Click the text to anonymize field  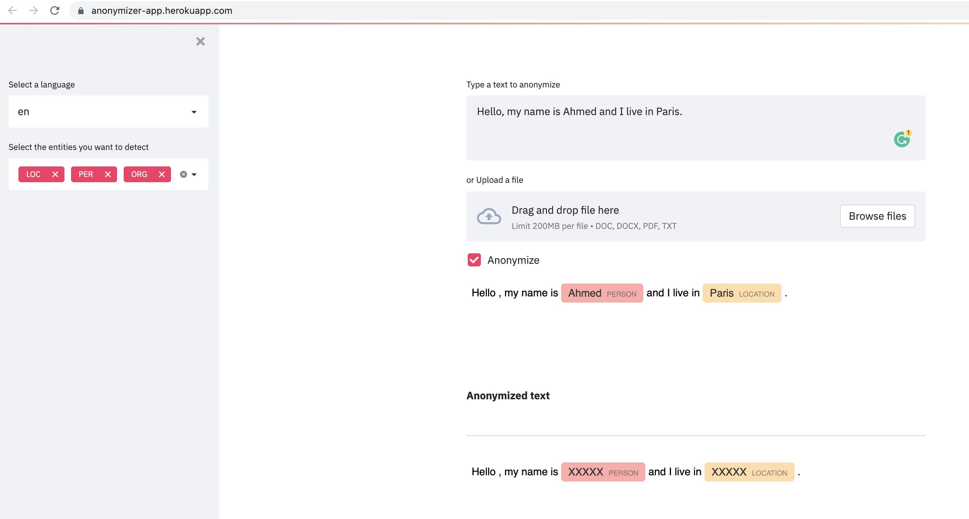coord(695,128)
